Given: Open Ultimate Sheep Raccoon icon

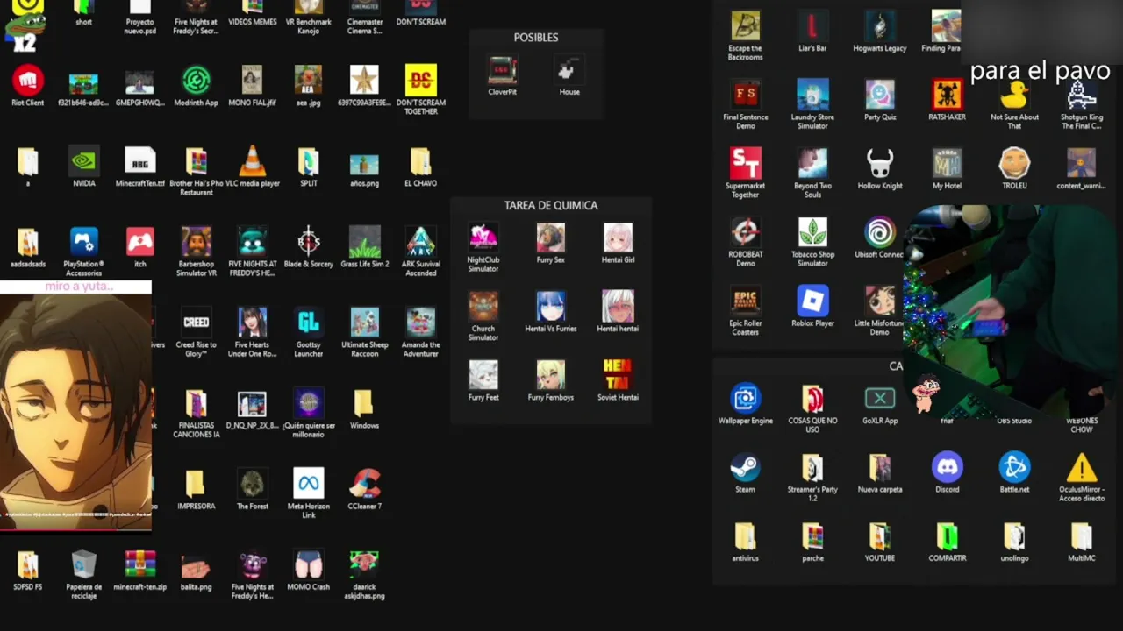Looking at the screenshot, I should click(364, 323).
